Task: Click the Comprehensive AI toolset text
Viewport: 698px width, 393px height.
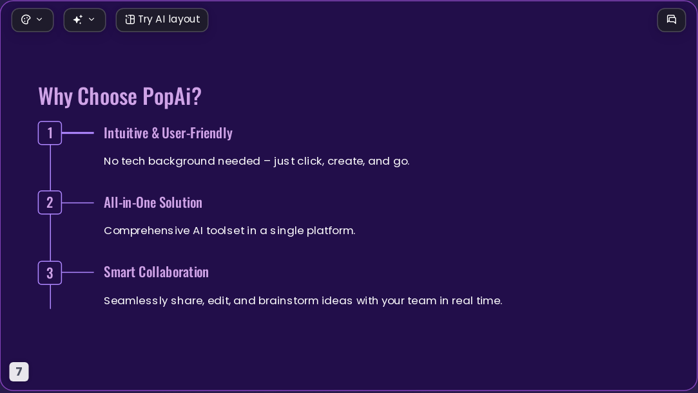Action: (229, 231)
